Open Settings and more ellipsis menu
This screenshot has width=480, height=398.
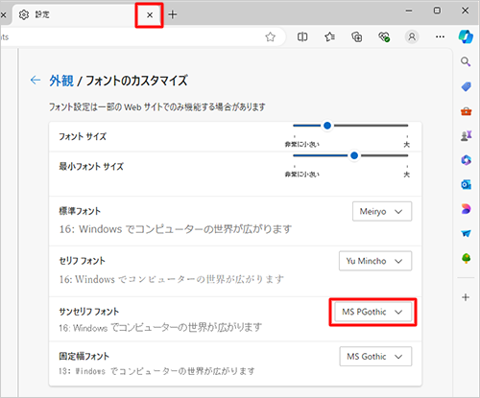point(440,37)
